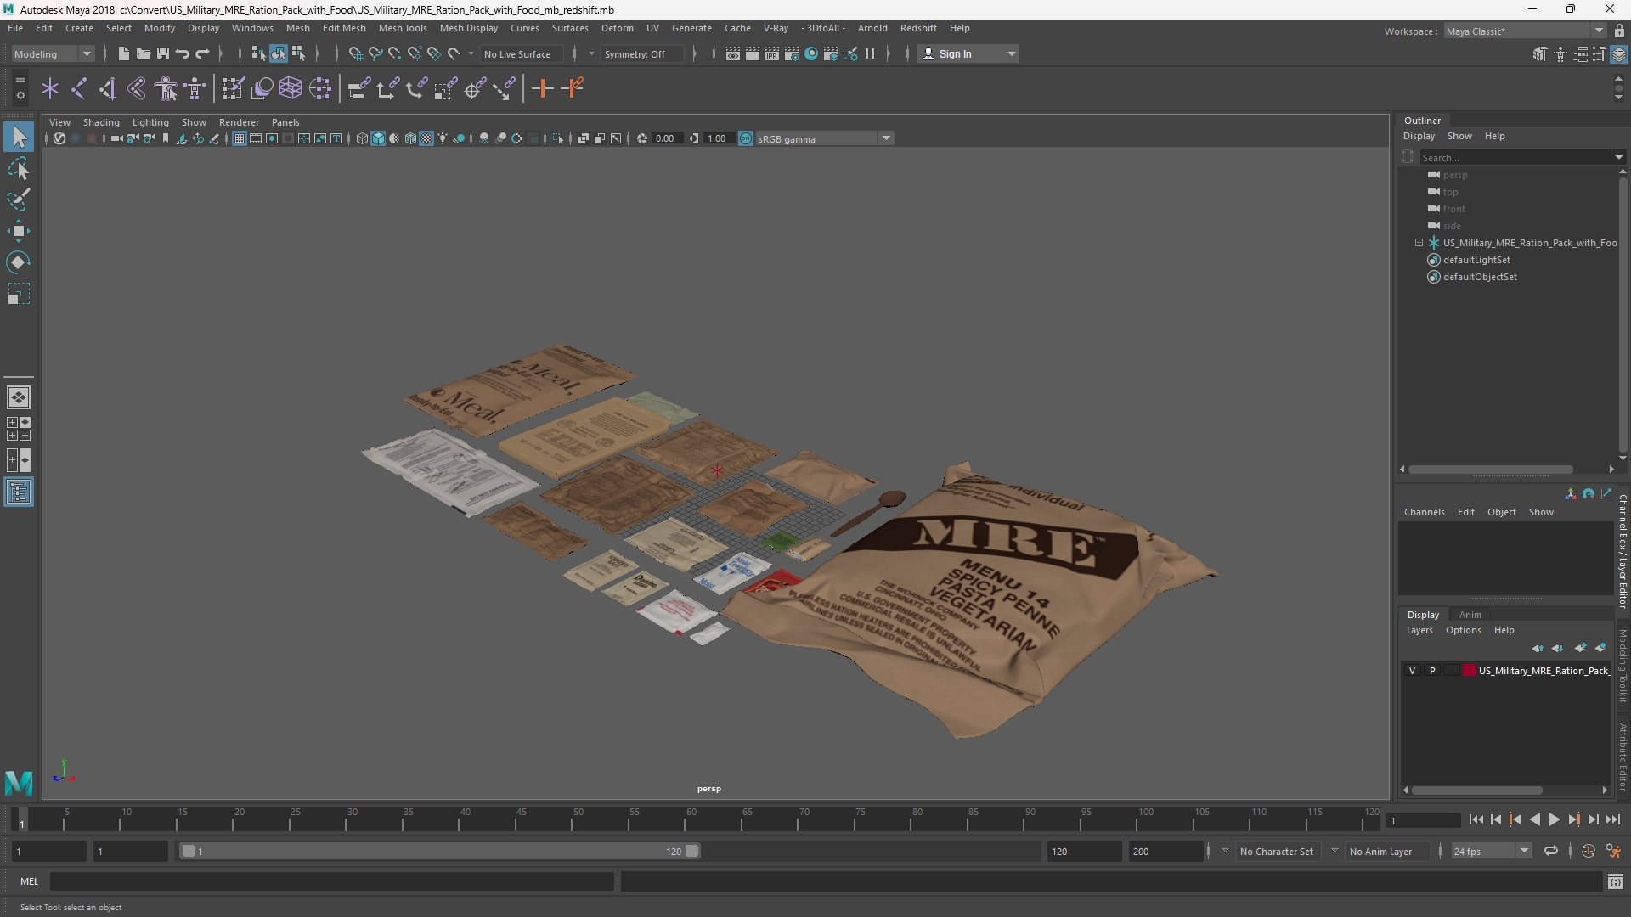Activate the Paint Selection tool

[x=19, y=200]
